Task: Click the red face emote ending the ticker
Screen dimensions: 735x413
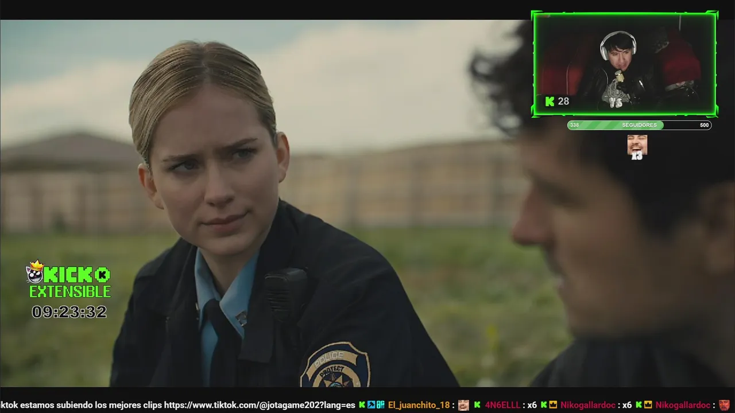Action: coord(724,405)
